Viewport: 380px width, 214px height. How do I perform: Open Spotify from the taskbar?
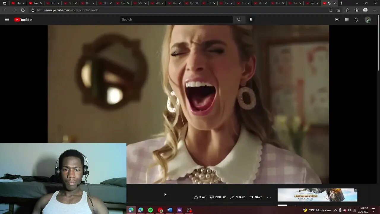pyautogui.click(x=151, y=210)
